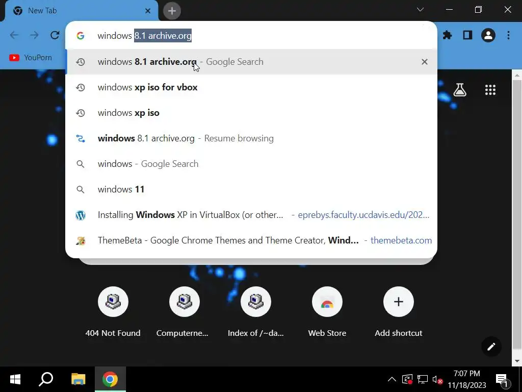Select 'windows 8.1 archive.org - Resume browsing'
Screen dimensions: 522x392
[251, 138]
